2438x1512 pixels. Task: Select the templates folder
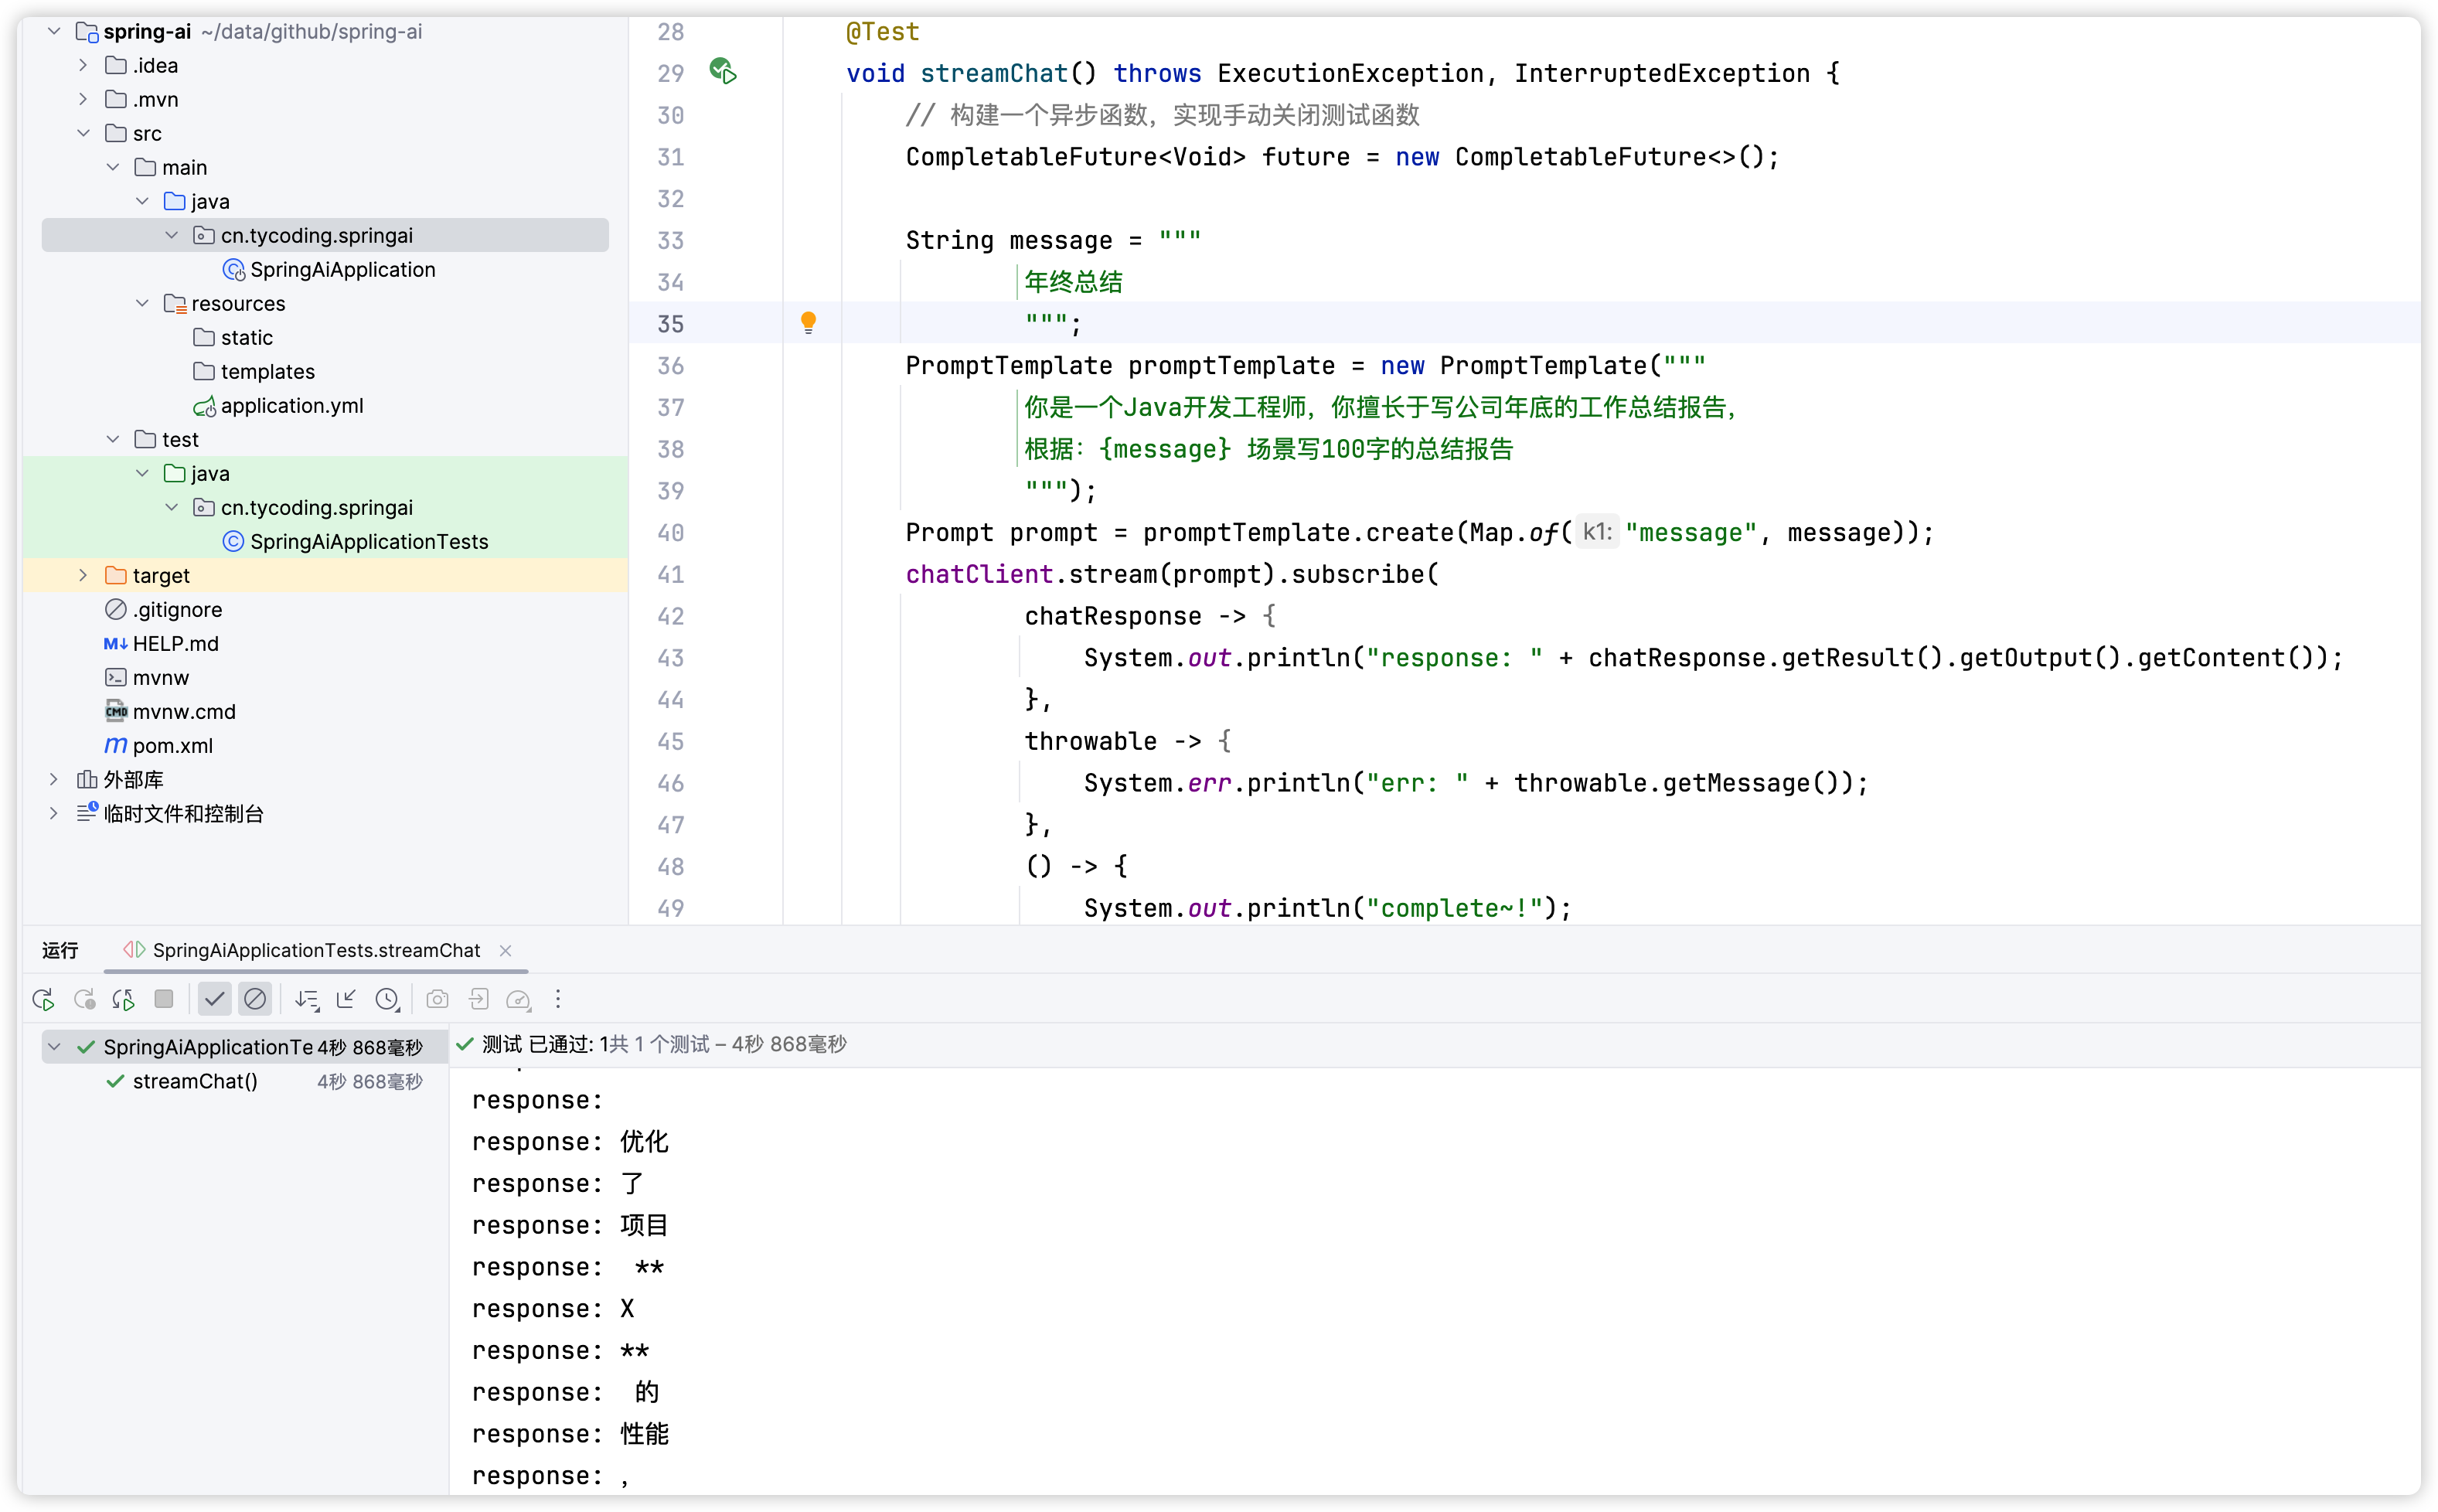pos(267,372)
